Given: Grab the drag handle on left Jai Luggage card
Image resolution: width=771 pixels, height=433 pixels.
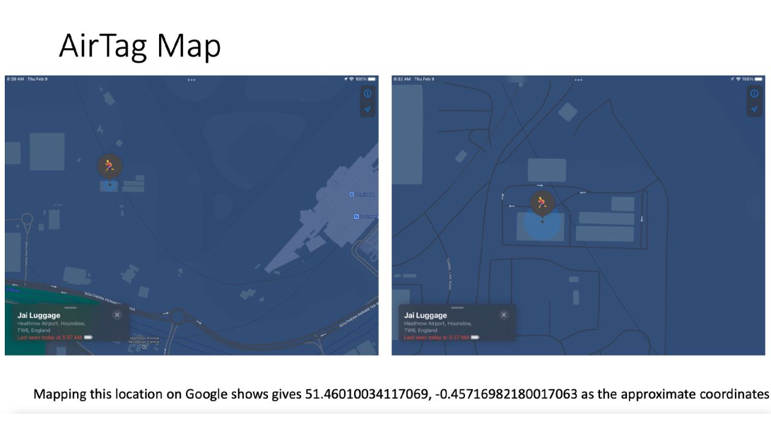Looking at the screenshot, I should [x=70, y=307].
